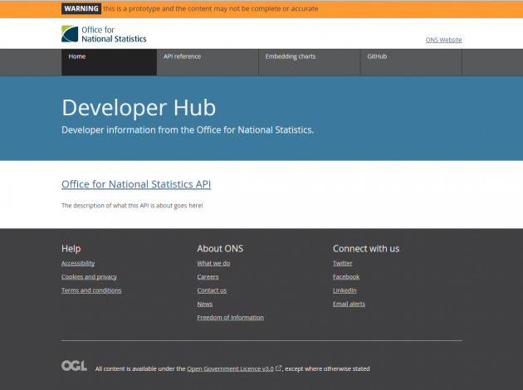Open Freedom of Information link
523x390 pixels.
tap(231, 318)
